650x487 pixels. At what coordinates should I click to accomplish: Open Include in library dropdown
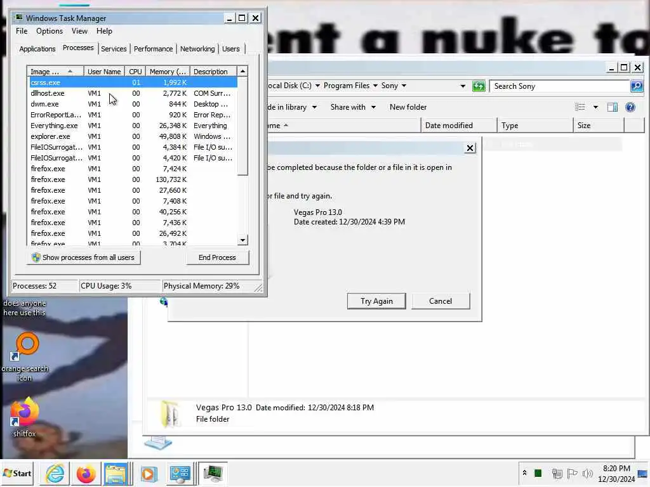(292, 107)
